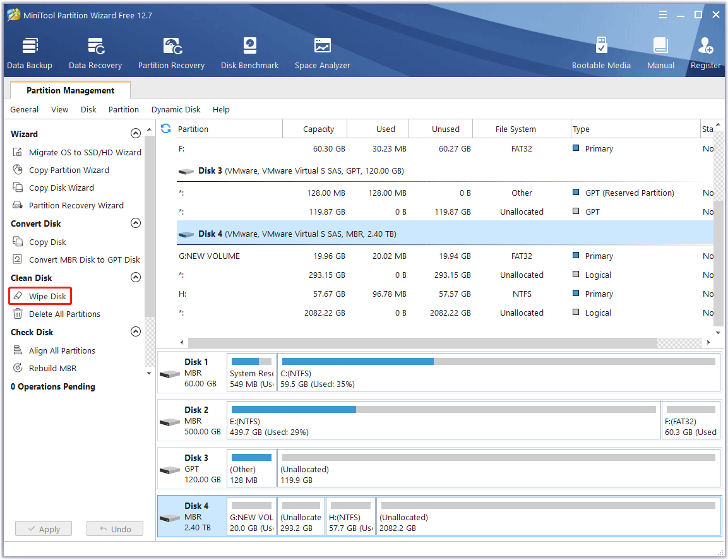Launch Copy Disk Wizard
This screenshot has width=728, height=560.
(54, 188)
